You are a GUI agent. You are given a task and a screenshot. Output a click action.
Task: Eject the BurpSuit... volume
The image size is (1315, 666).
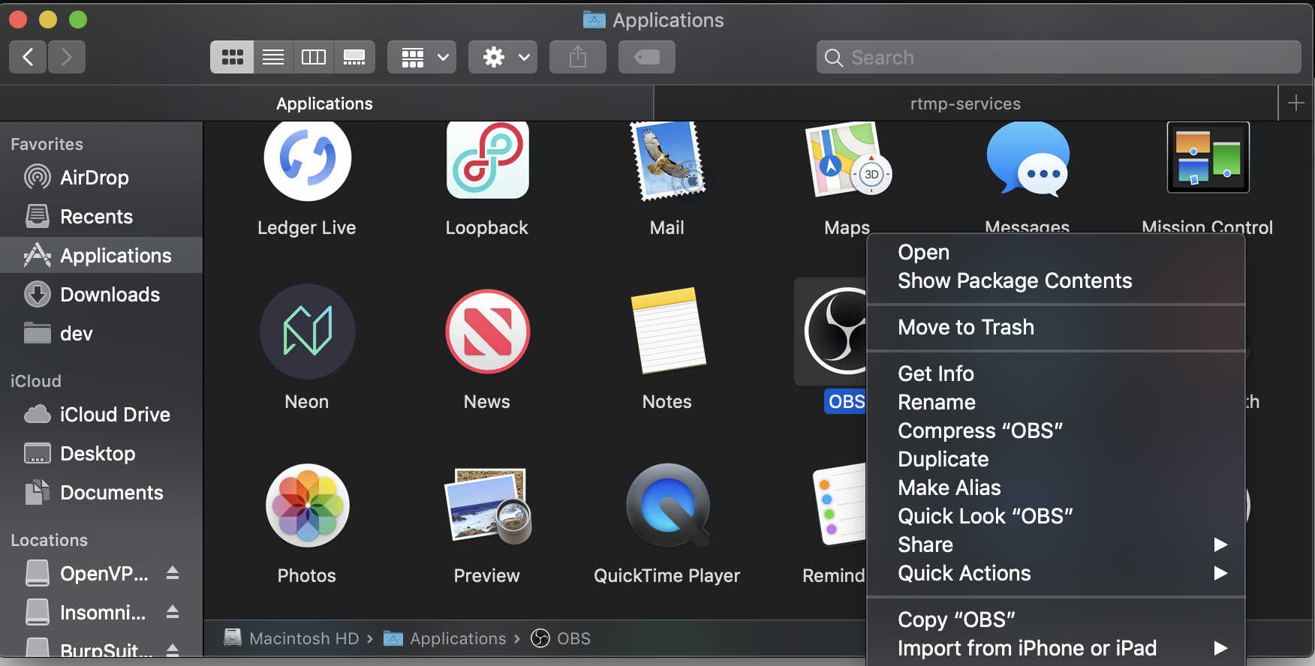(173, 649)
